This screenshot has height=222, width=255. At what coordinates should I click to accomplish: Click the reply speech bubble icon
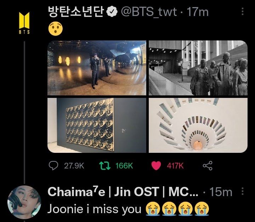click(53, 166)
